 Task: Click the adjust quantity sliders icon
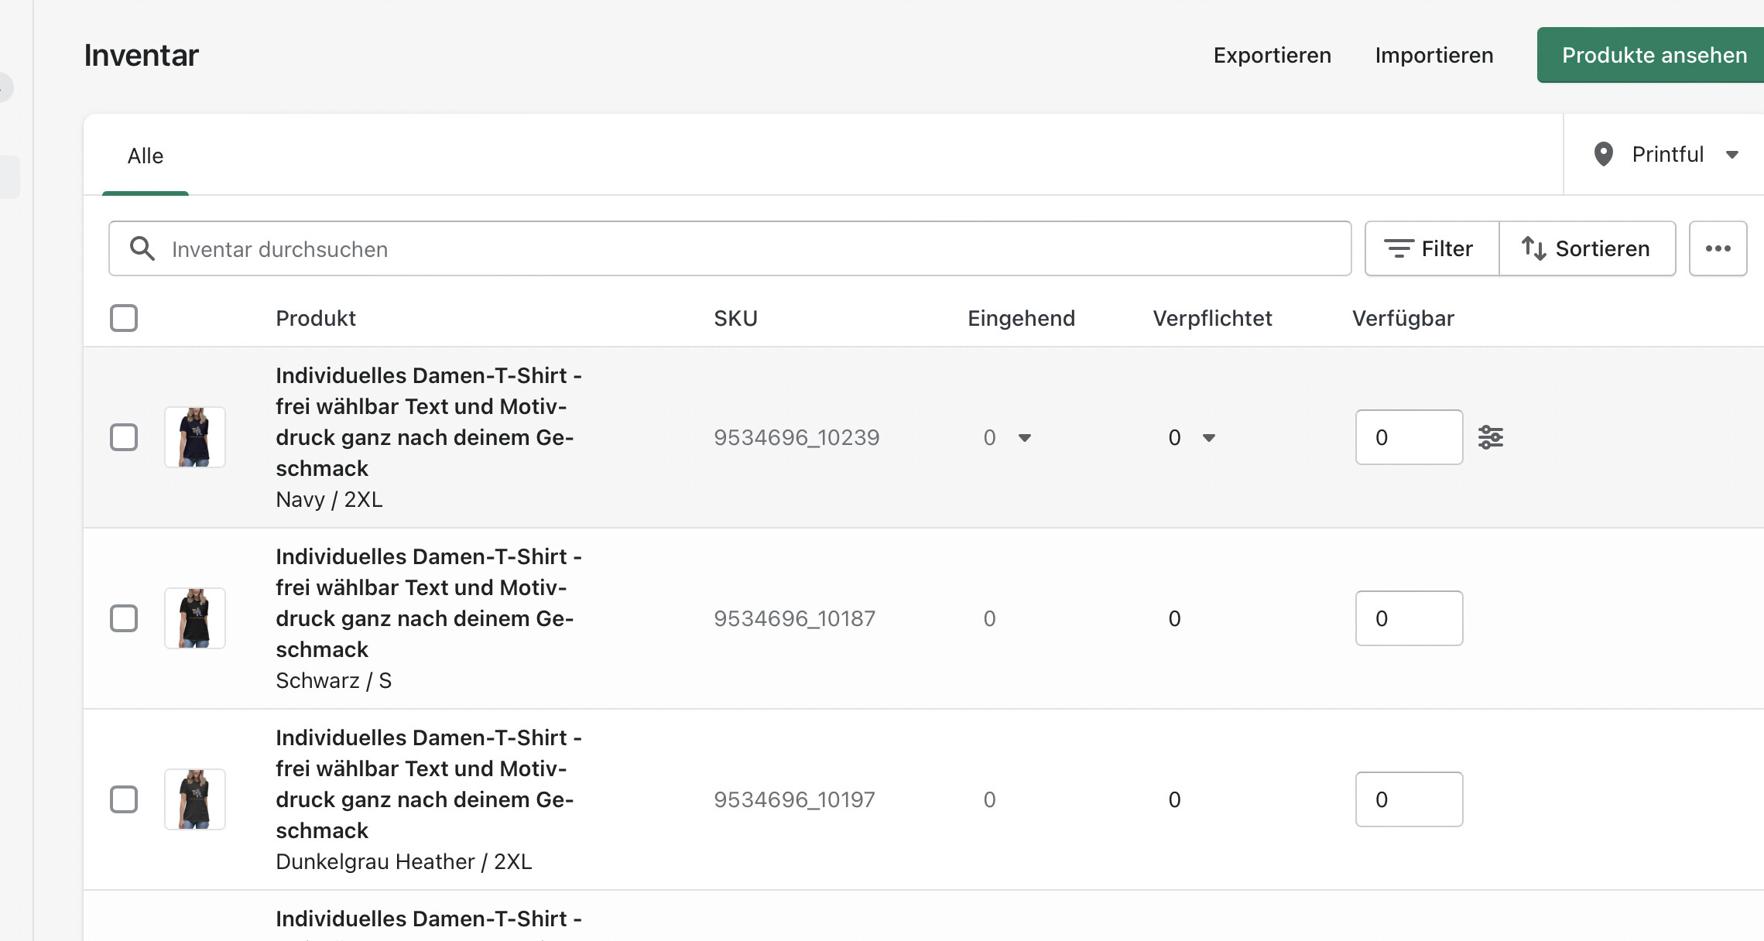(1490, 437)
